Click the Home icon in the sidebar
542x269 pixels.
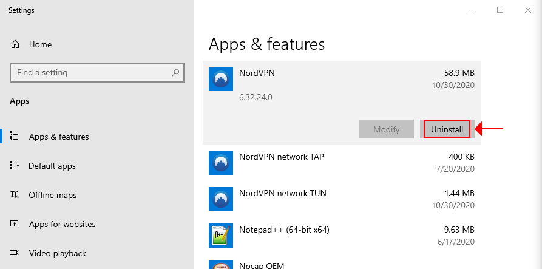tap(15, 44)
